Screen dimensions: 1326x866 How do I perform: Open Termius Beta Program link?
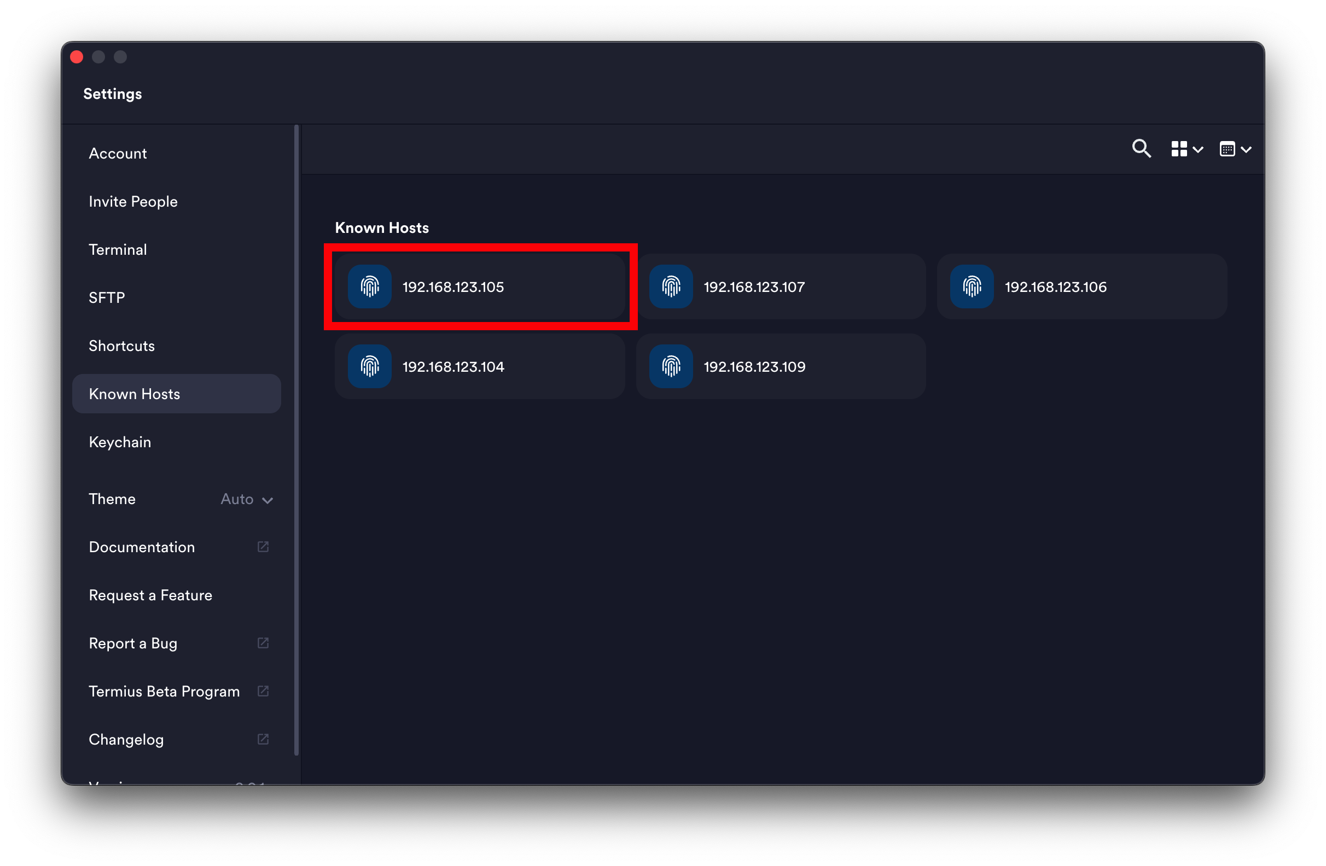pos(164,691)
